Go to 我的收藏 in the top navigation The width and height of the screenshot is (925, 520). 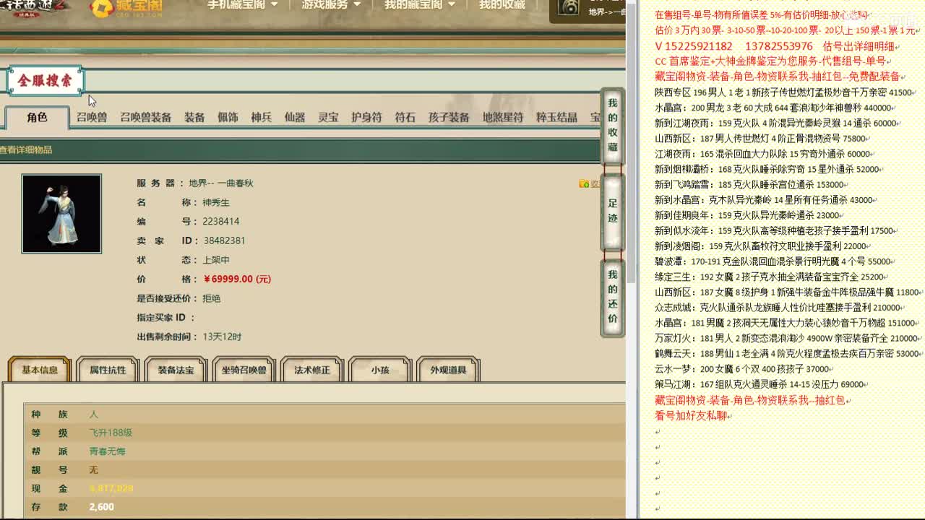(x=502, y=5)
